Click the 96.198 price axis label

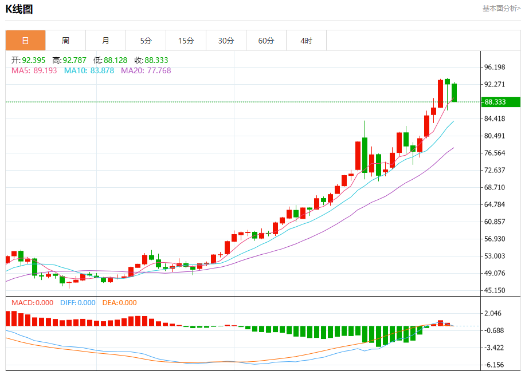point(495,68)
